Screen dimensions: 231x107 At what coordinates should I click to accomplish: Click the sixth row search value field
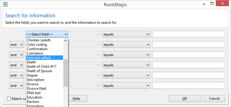[x=188, y=86]
